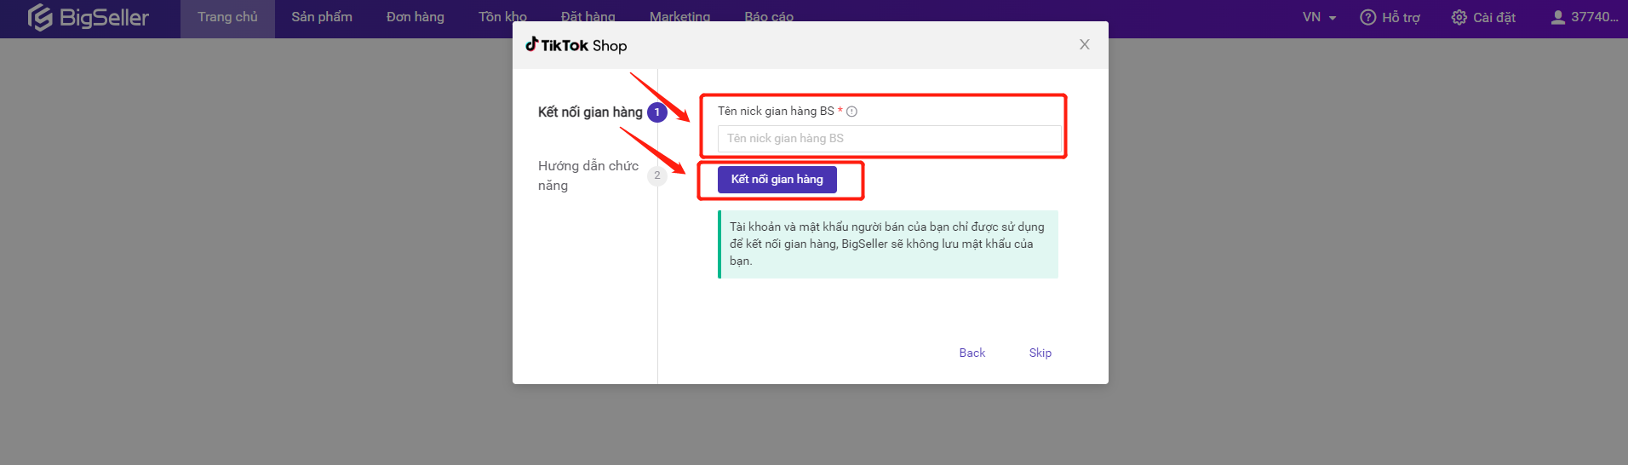Click the BigSeller logo
Image resolution: width=1628 pixels, height=465 pixels.
(x=88, y=17)
